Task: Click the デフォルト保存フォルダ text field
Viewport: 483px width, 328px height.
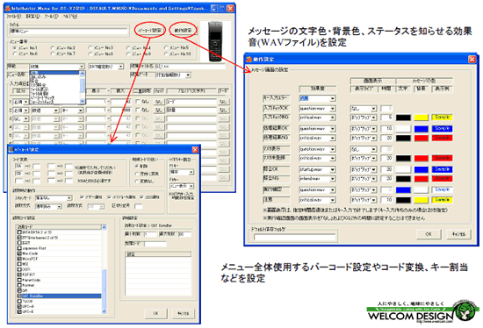Action: 294,237
